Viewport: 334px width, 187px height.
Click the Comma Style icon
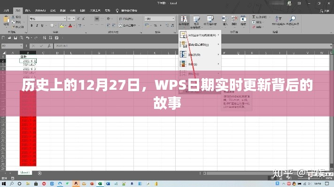160,25
